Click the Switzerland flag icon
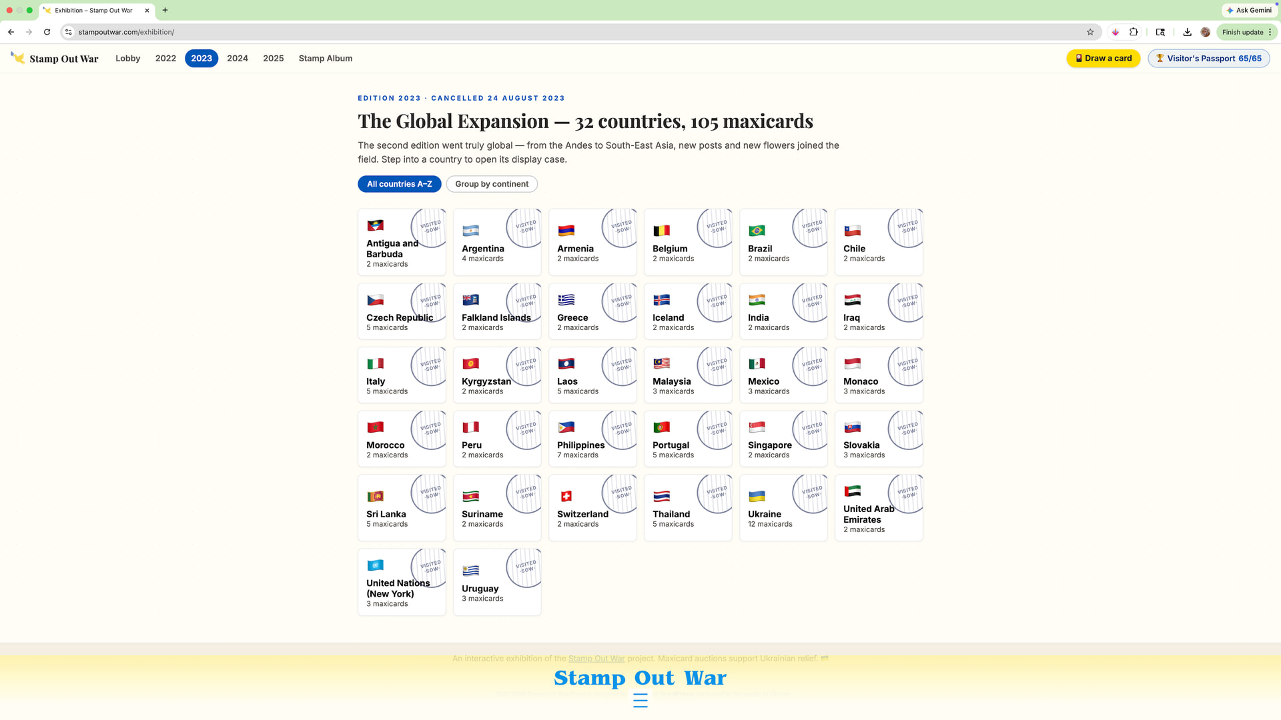1281x720 pixels. 566,496
